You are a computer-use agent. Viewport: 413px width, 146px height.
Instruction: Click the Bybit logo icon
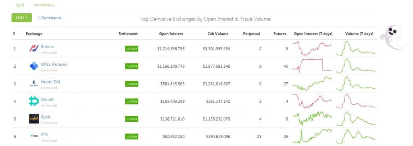point(34,119)
